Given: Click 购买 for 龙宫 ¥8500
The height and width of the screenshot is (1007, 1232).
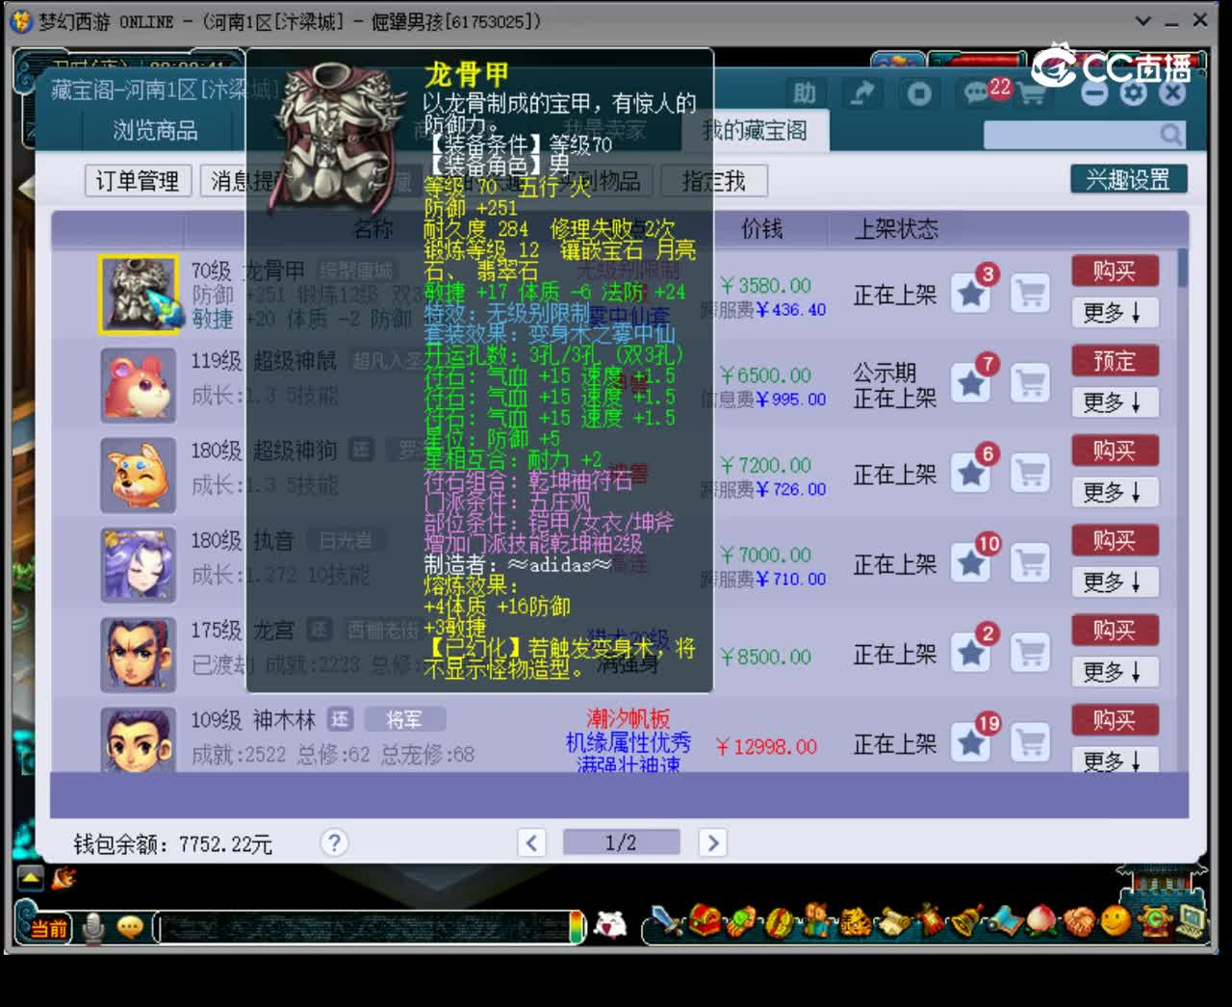Looking at the screenshot, I should click(x=1115, y=630).
